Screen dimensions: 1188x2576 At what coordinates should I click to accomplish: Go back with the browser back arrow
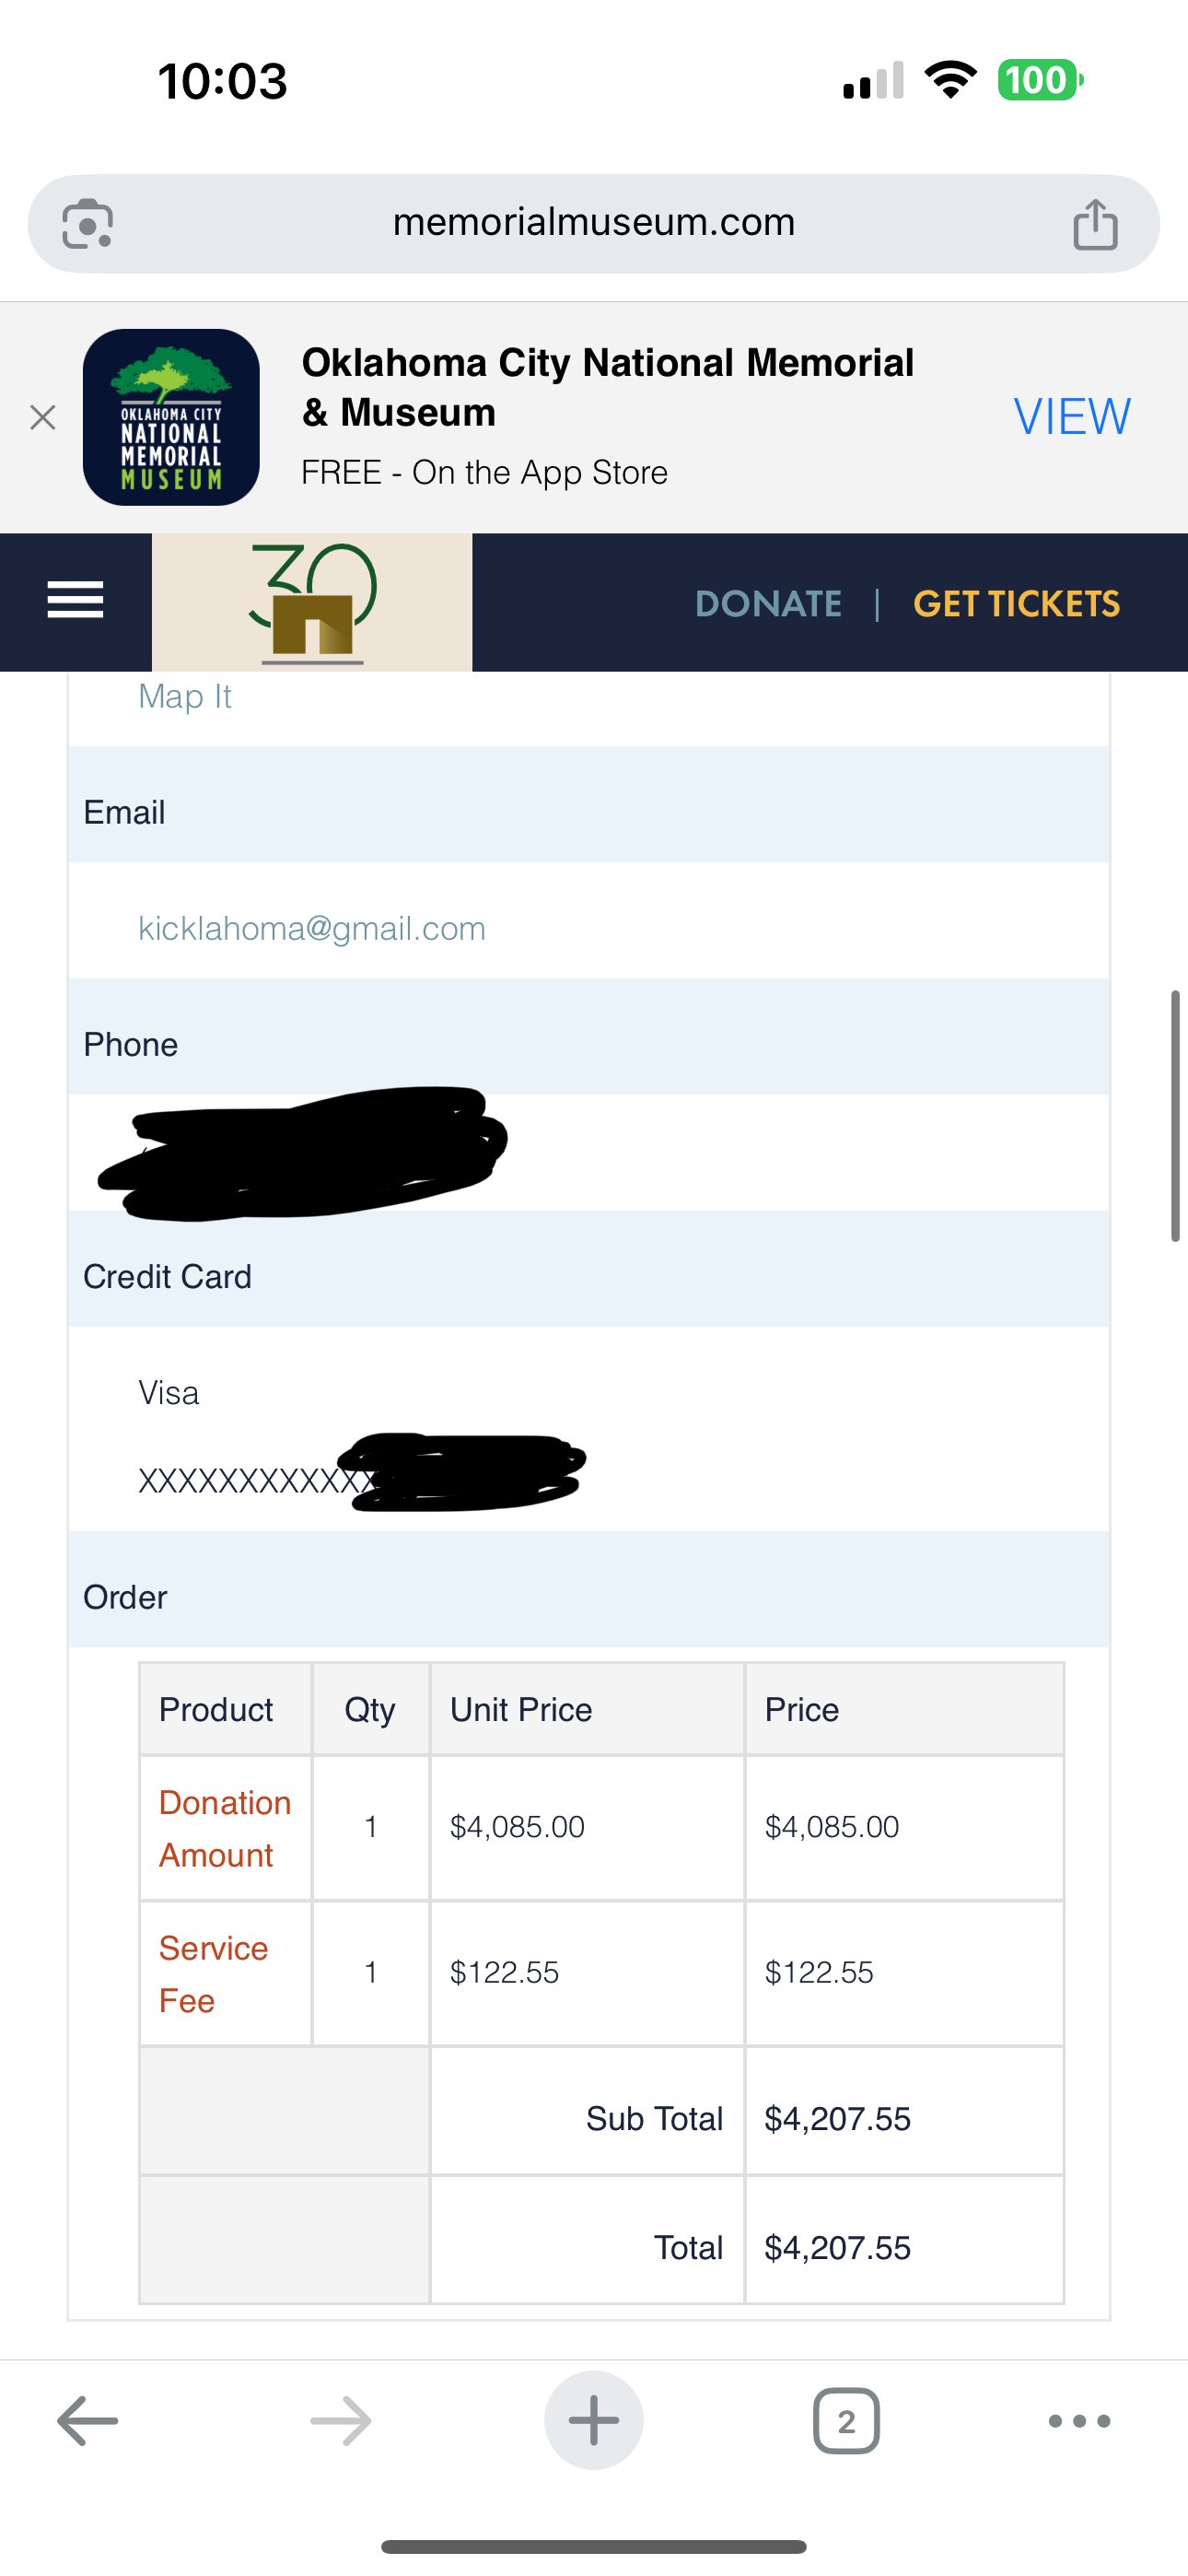click(x=88, y=2421)
